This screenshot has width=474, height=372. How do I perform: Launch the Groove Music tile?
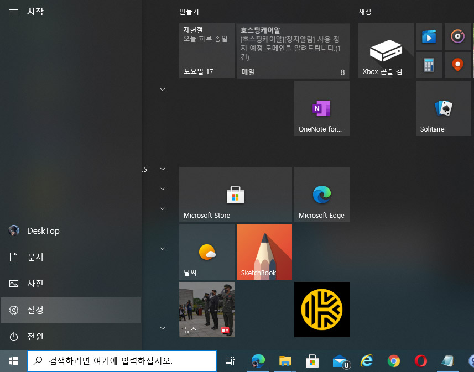click(x=457, y=36)
